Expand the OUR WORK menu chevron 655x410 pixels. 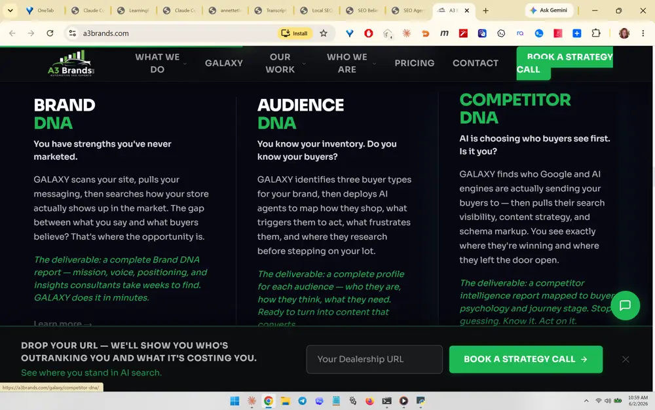pos(304,64)
